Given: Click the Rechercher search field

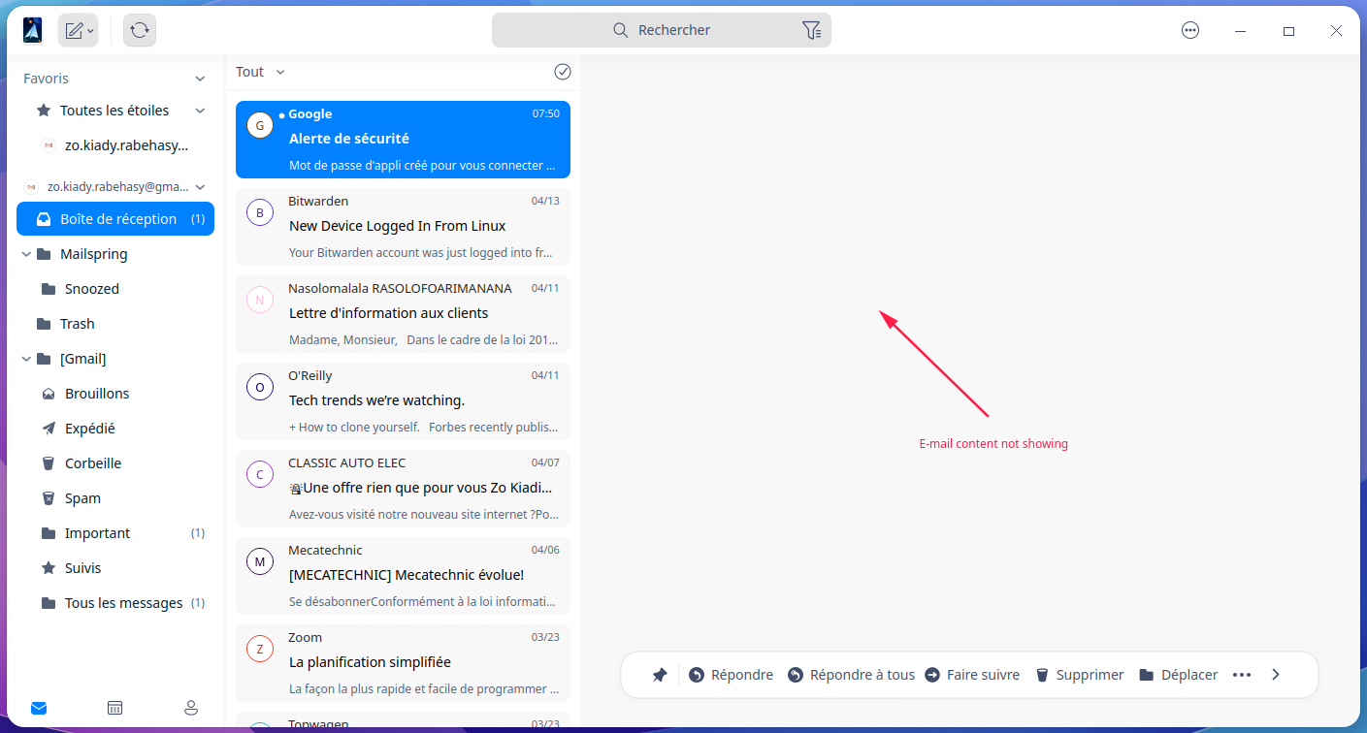Looking at the screenshot, I should point(662,30).
